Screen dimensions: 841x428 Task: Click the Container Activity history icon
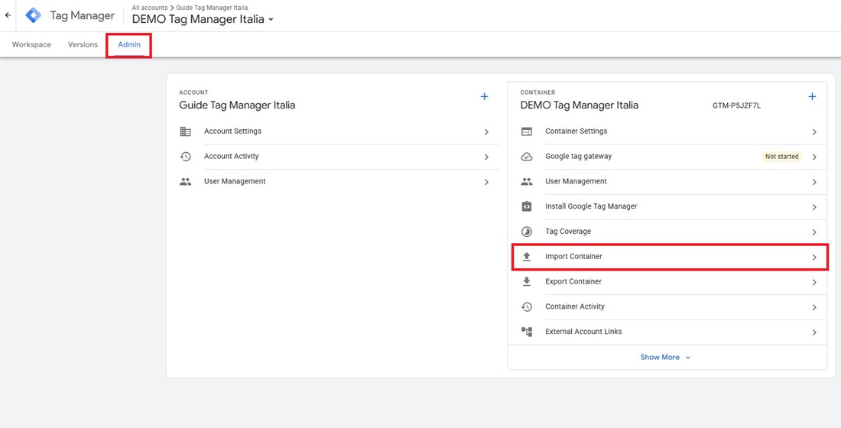(x=527, y=306)
